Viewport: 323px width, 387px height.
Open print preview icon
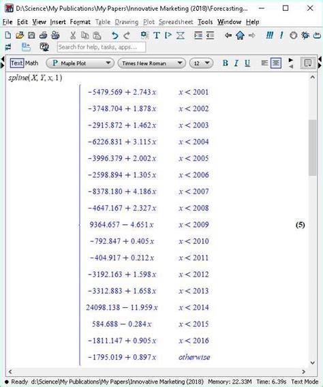[55, 35]
